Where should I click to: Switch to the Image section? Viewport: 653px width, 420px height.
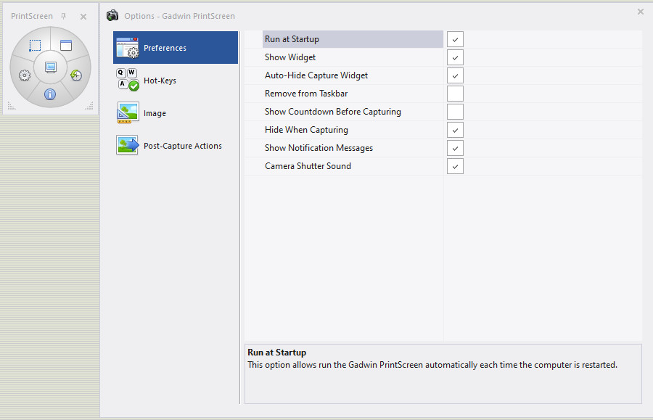point(176,113)
